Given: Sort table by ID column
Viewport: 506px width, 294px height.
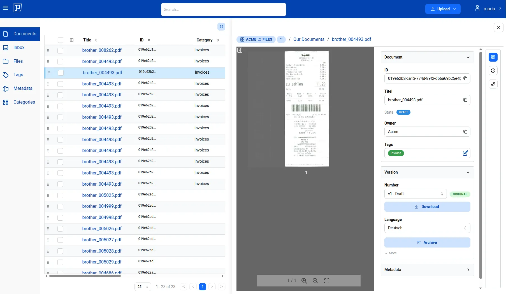Looking at the screenshot, I should [x=149, y=40].
